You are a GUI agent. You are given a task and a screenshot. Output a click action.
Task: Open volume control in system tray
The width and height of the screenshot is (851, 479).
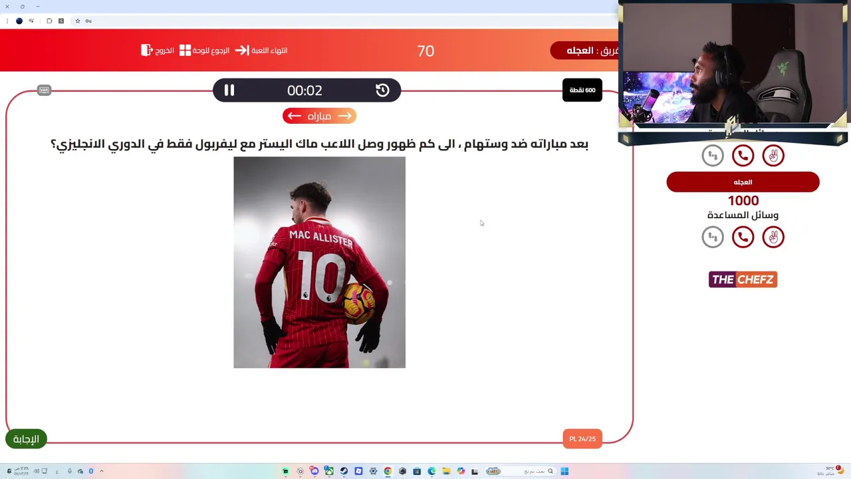(x=37, y=471)
